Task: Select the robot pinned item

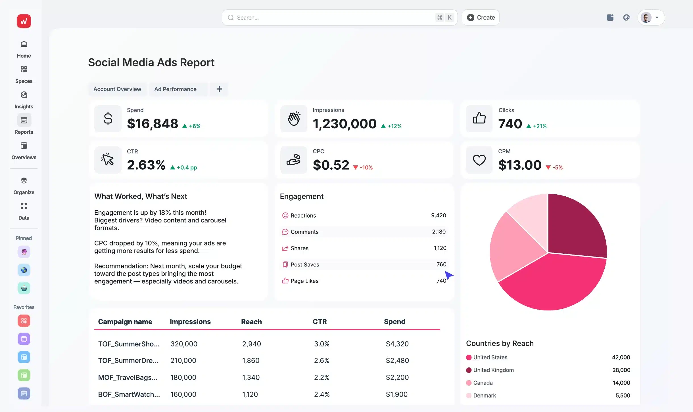Action: click(24, 288)
